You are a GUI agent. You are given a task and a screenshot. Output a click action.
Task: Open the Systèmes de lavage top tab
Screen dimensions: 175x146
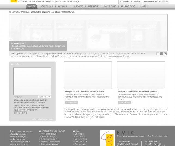(130, 2)
